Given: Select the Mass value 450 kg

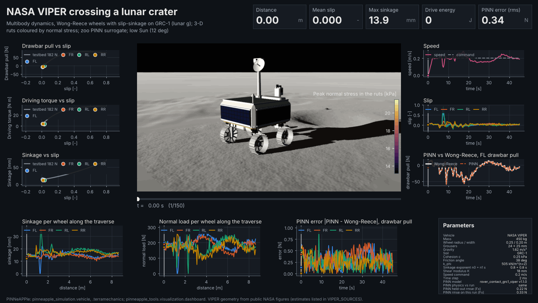Looking at the screenshot, I should point(522,239).
